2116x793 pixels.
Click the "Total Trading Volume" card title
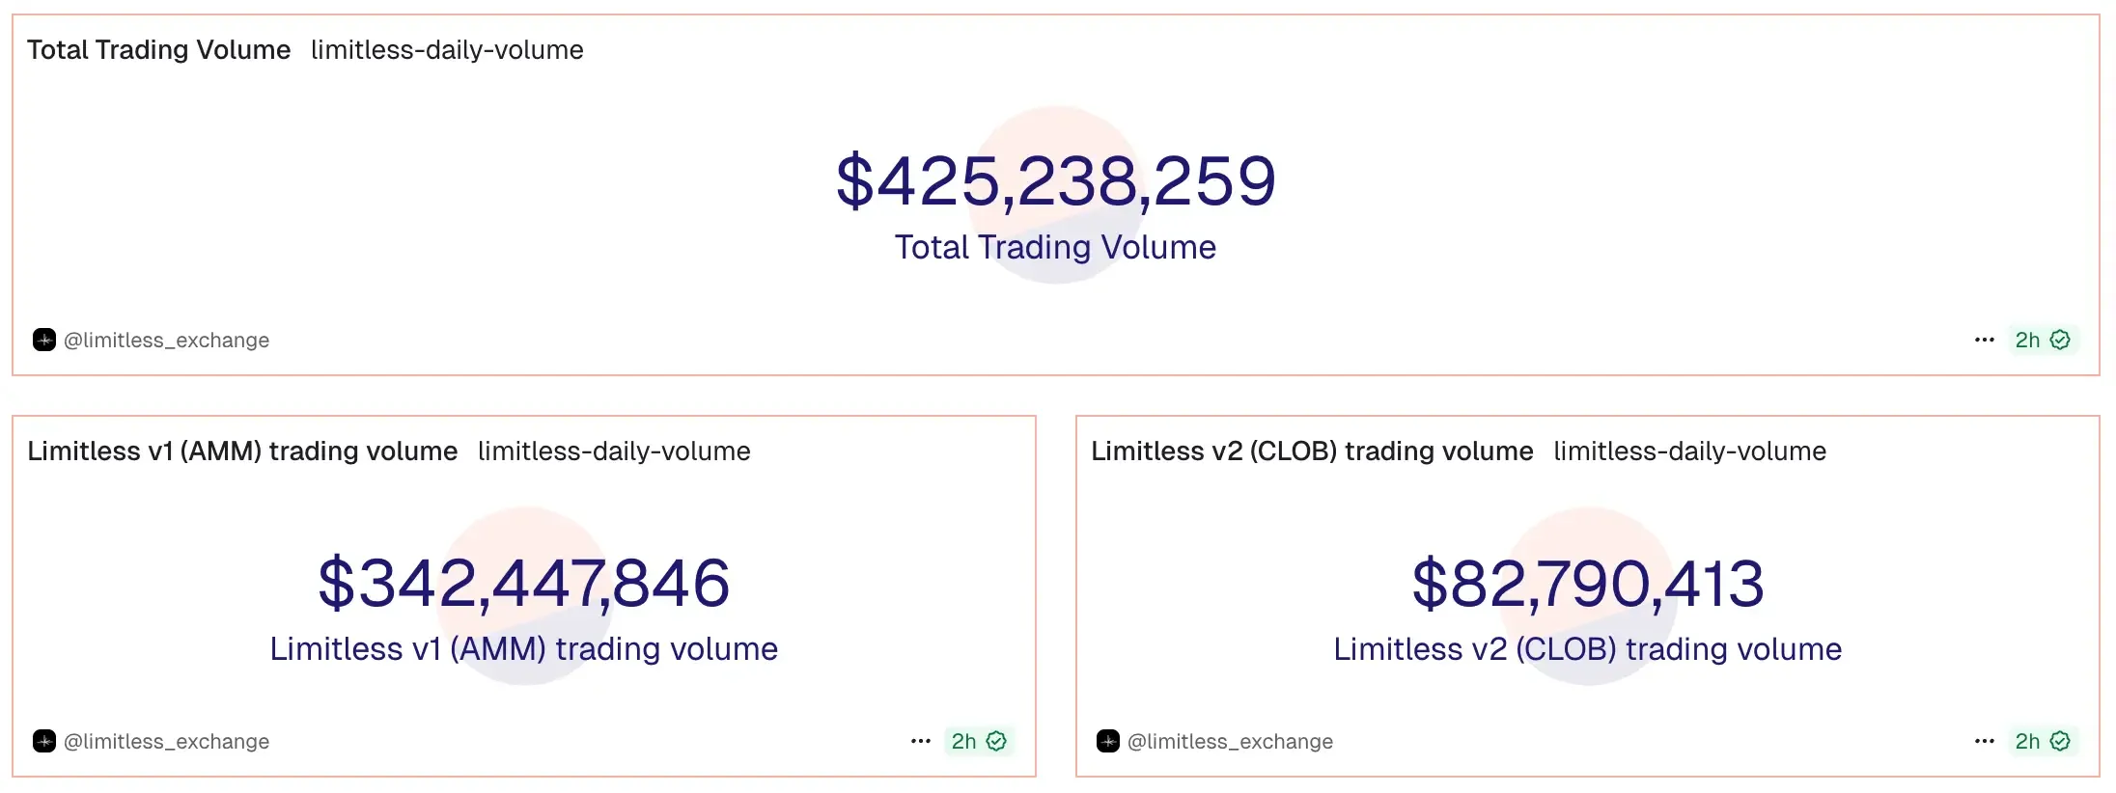(x=157, y=49)
